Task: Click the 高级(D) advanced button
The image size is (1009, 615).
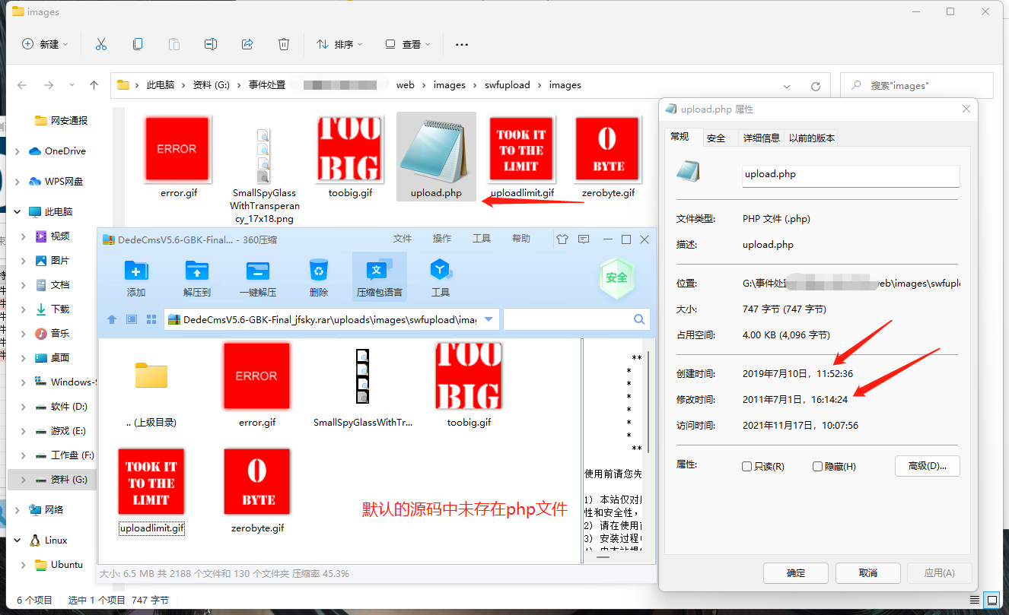Action: click(x=928, y=465)
